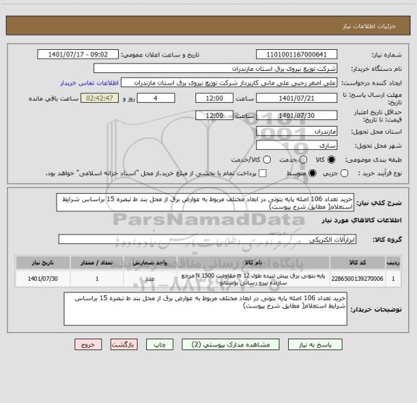Click delivery province field مازندران
Screen dimensions: 417x403
297,132
